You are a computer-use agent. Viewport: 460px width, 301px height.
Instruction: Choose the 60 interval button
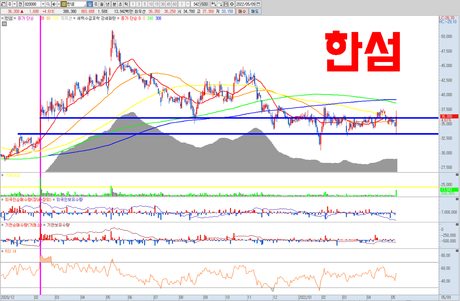point(174,4)
